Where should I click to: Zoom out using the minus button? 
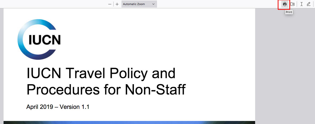tap(110, 4)
